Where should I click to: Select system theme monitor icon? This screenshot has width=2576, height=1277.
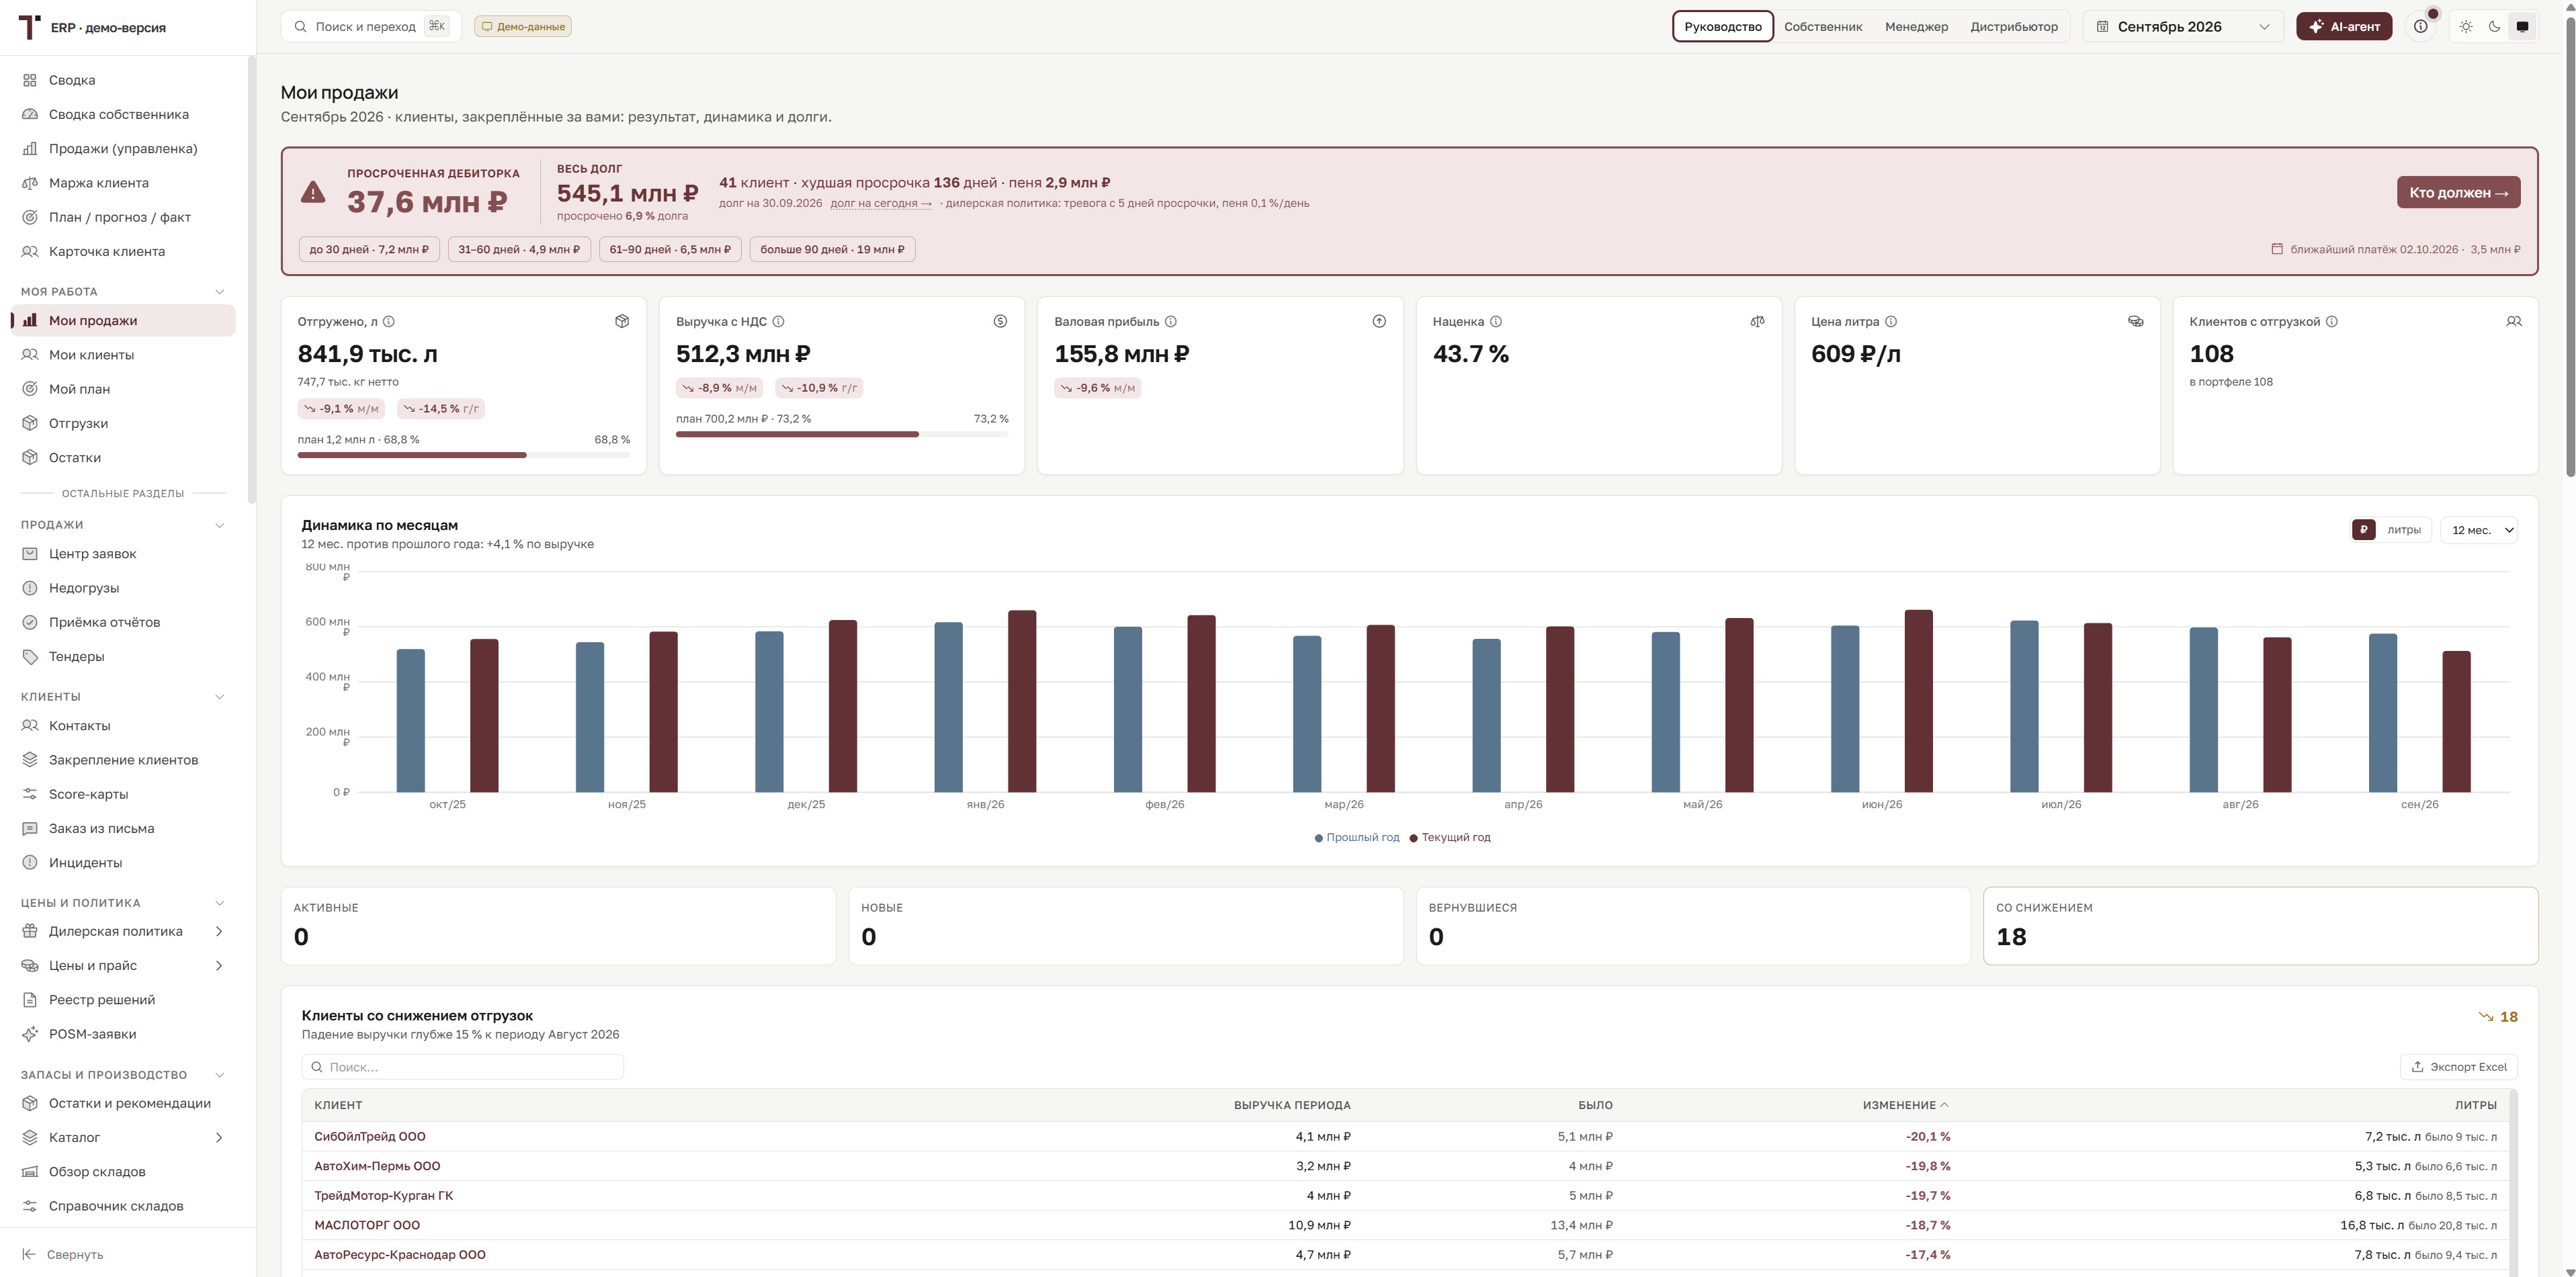point(2522,26)
